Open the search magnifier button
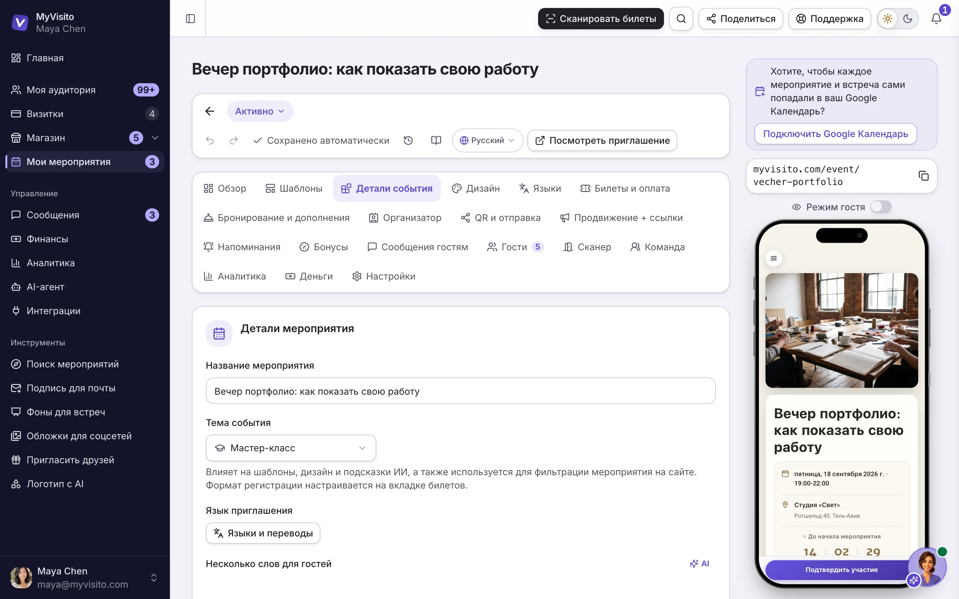Image resolution: width=959 pixels, height=599 pixels. coord(681,19)
